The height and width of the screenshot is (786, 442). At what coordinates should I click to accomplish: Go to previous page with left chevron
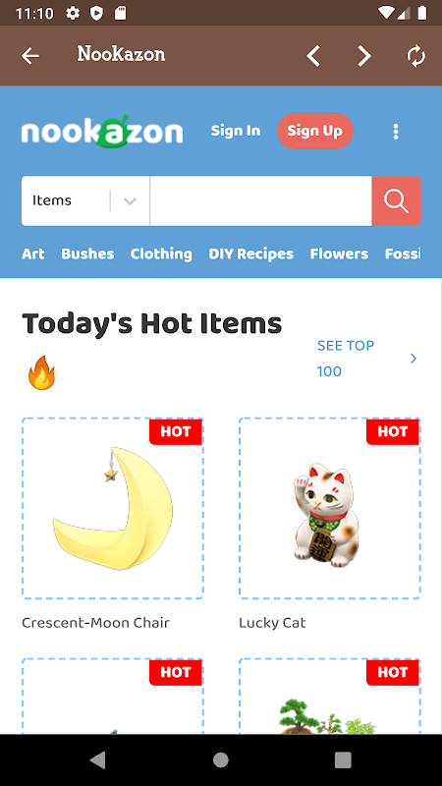click(313, 56)
